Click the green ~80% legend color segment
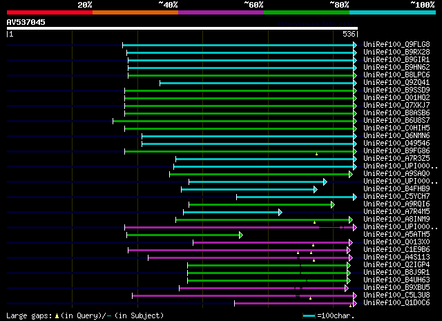Viewport: 442px width, 321px height. [307, 12]
